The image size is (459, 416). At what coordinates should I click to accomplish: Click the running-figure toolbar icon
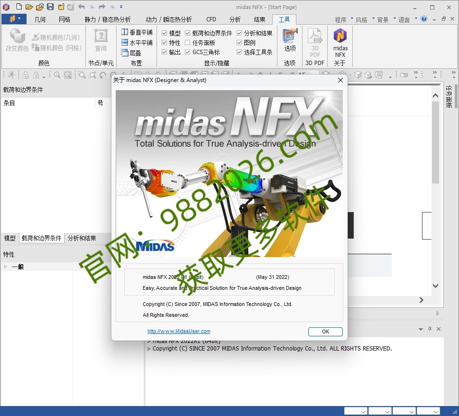click(11, 75)
